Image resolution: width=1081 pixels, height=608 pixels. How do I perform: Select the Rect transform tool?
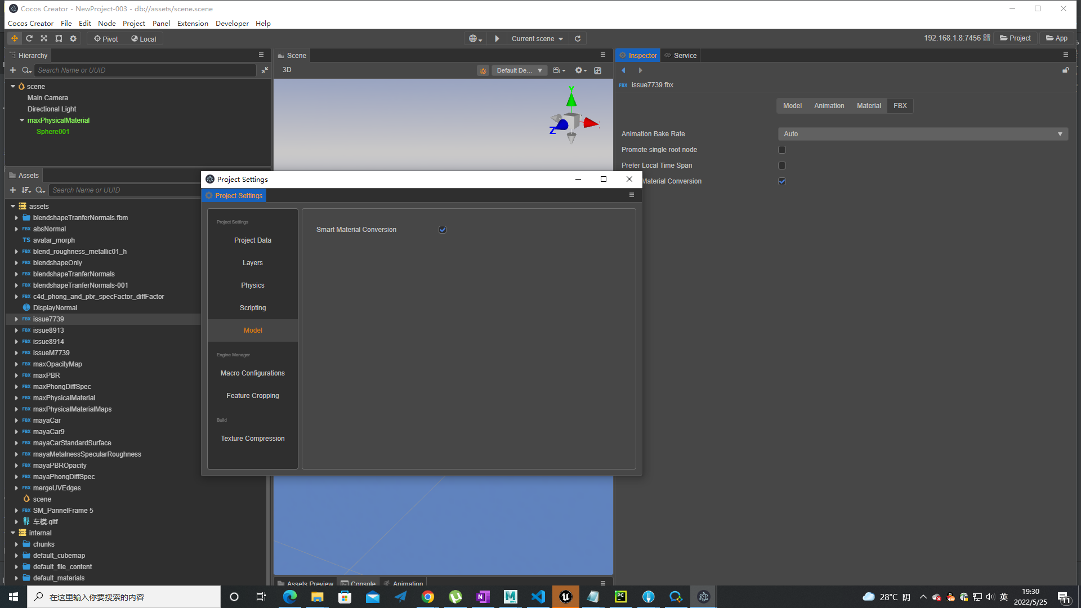(x=59, y=38)
